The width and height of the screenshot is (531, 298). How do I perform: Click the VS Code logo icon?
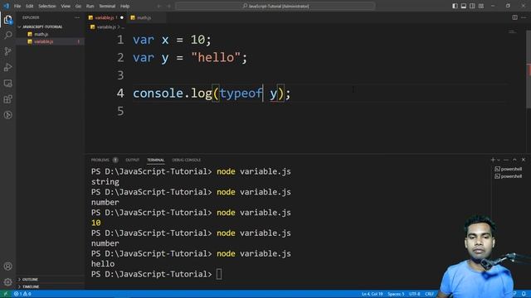pos(6,6)
